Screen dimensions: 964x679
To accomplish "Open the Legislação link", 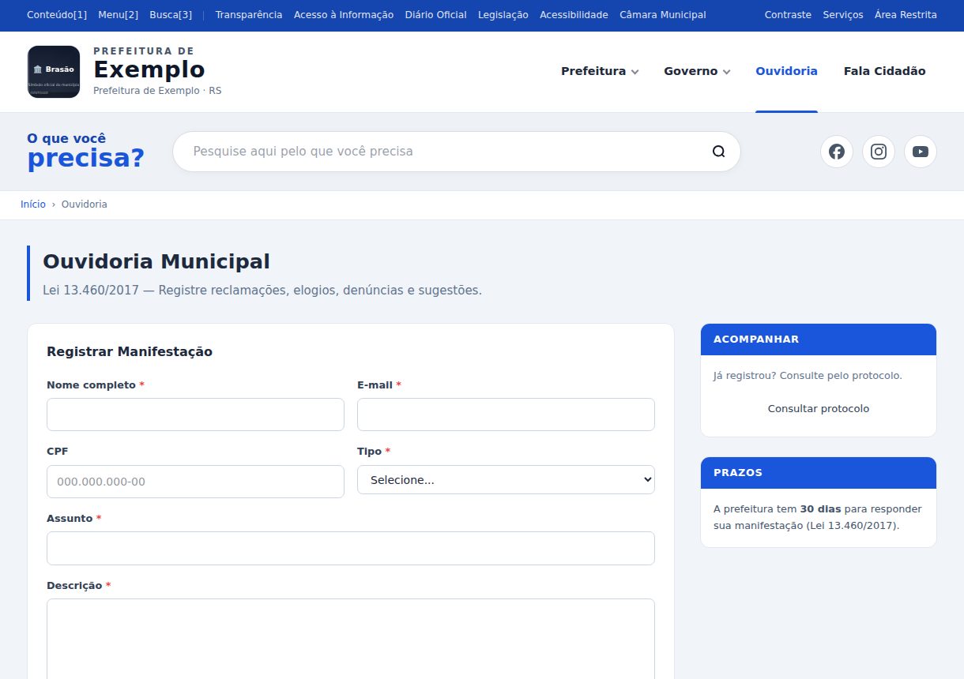I will click(x=503, y=15).
